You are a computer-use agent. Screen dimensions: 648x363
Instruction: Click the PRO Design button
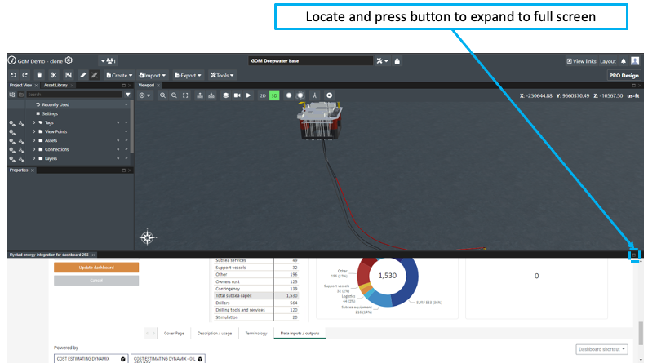[624, 76]
